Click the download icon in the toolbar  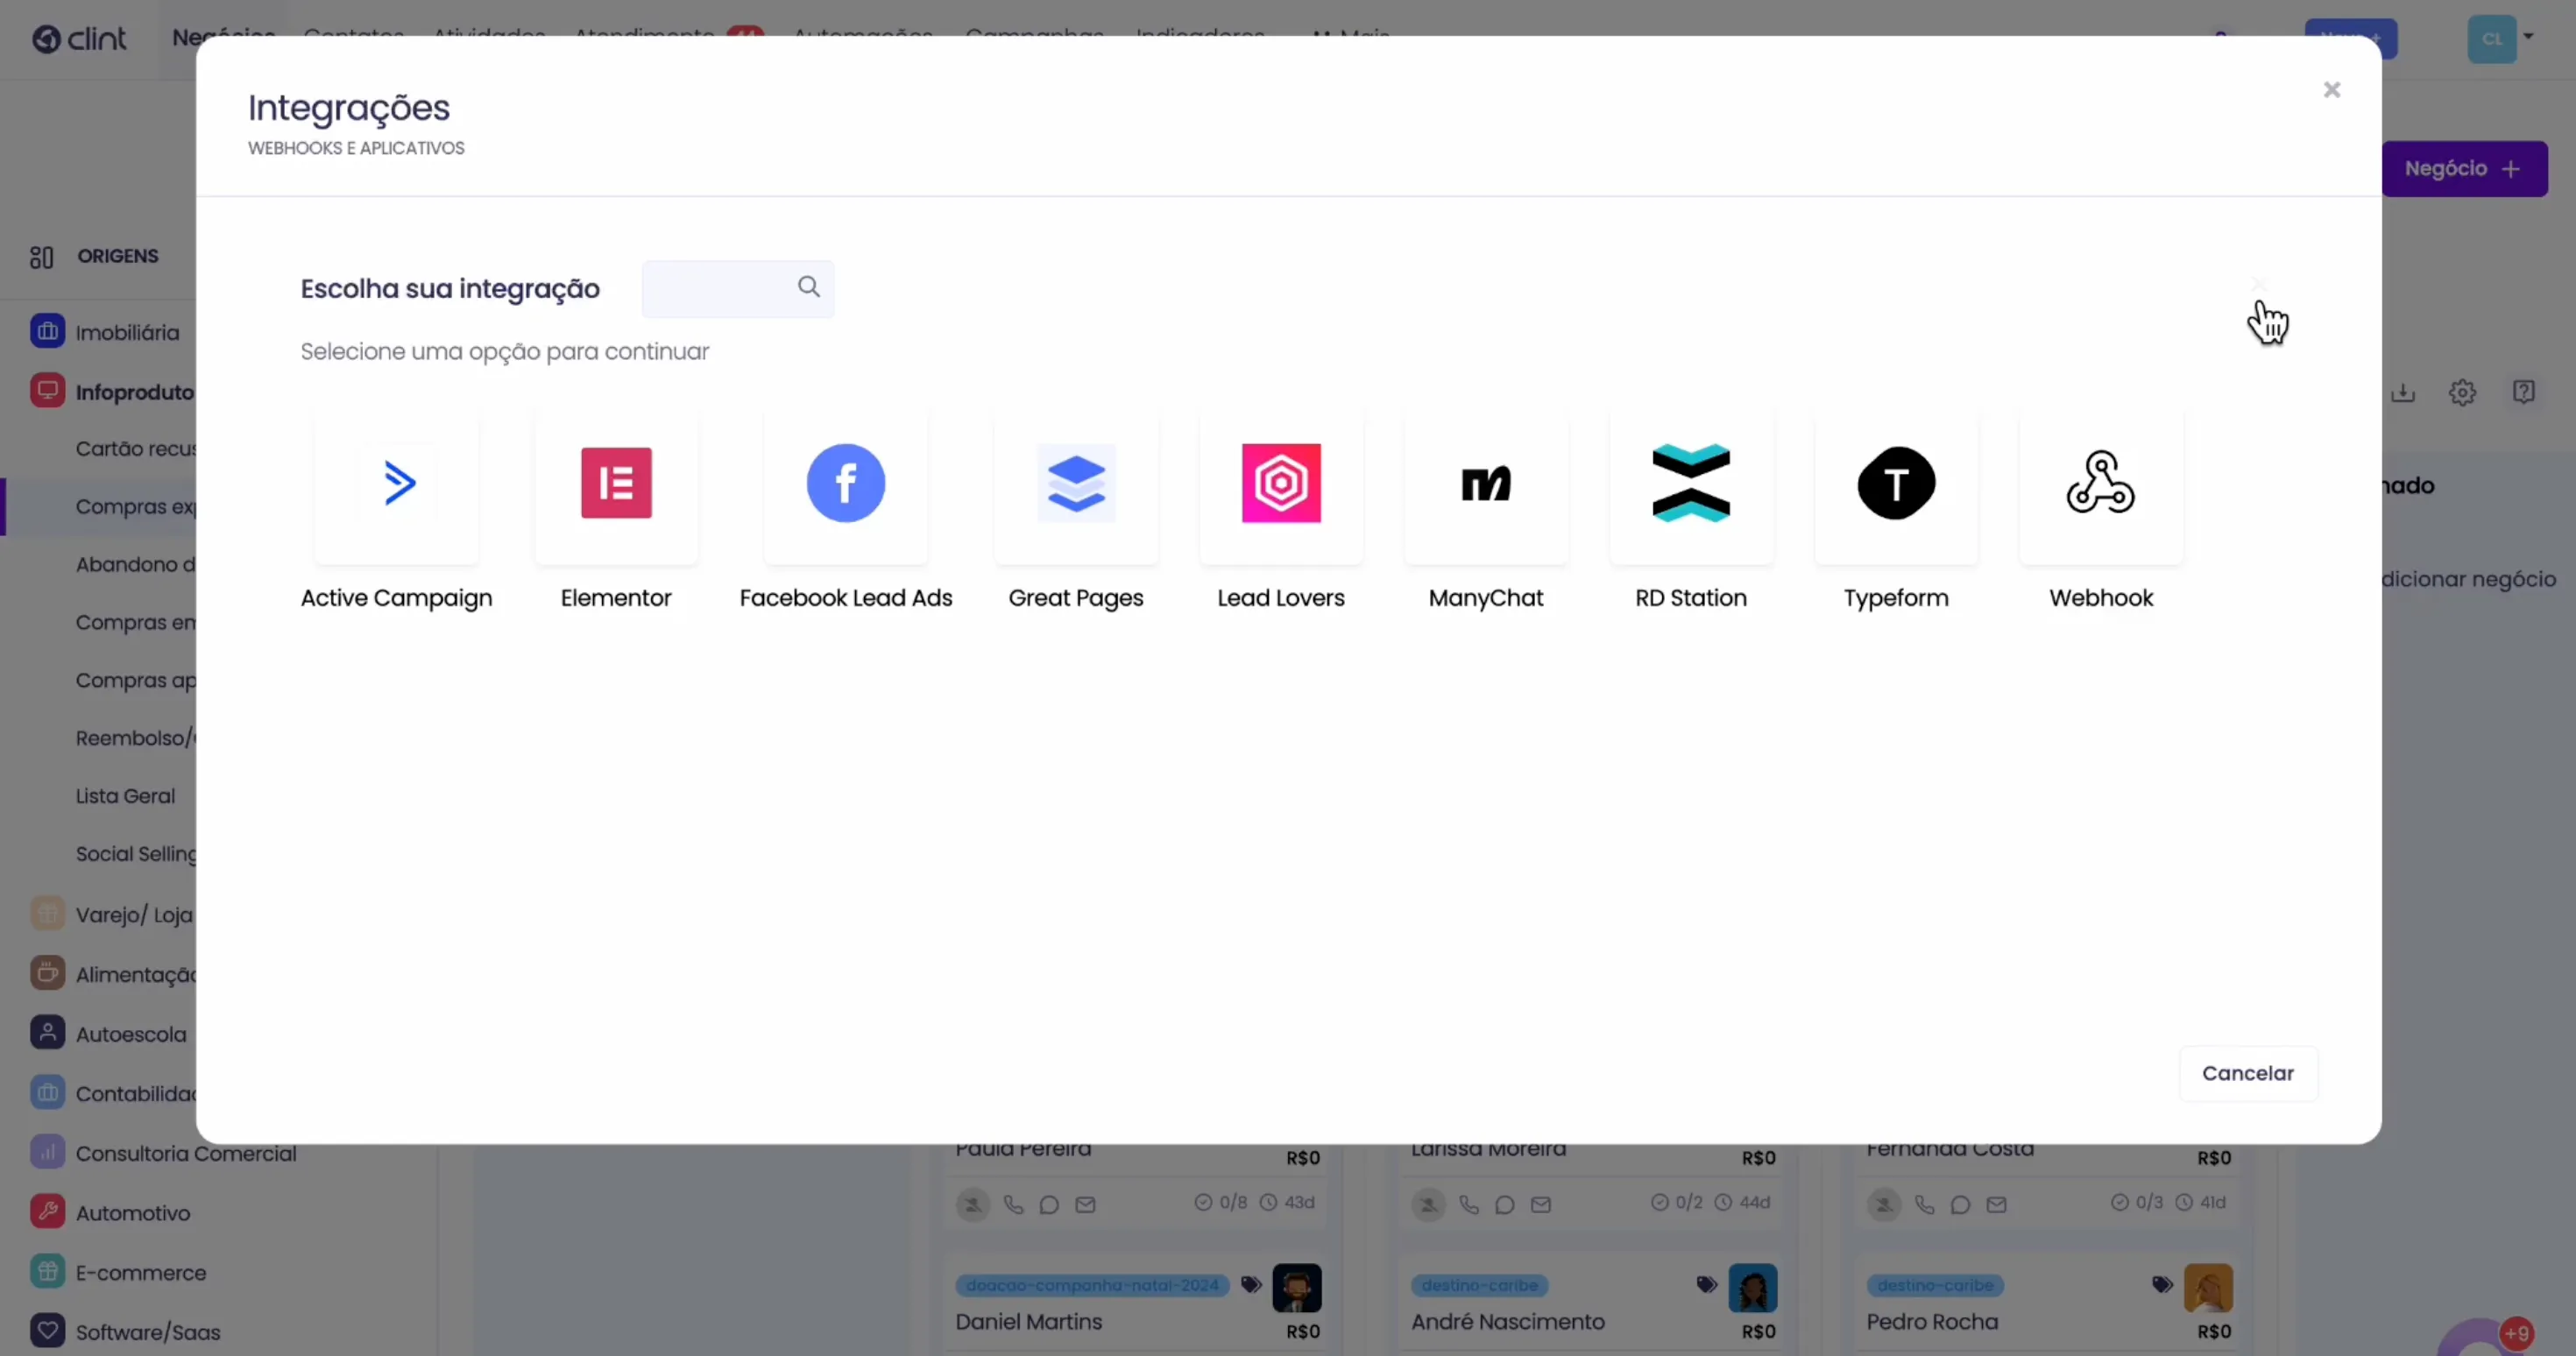tap(2403, 392)
